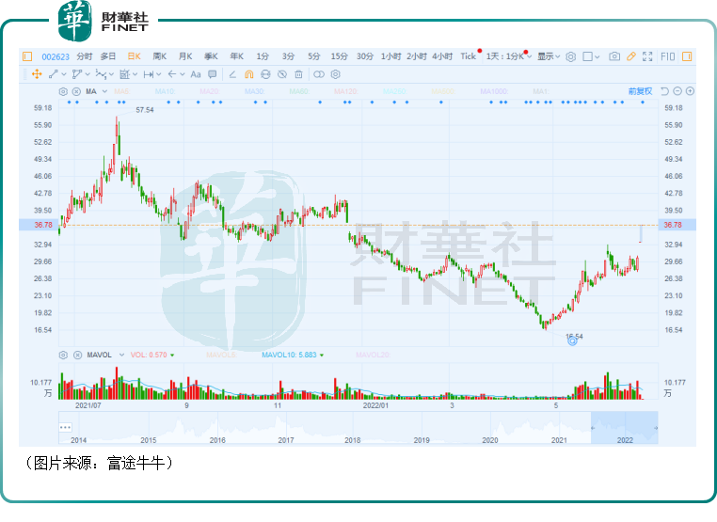Open the 显示 display dropdown

[x=549, y=56]
